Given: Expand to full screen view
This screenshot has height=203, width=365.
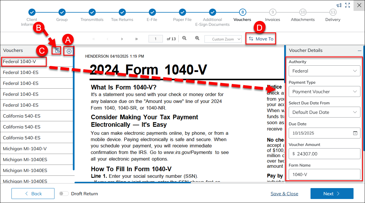Looking at the screenshot, I should tap(348, 5).
